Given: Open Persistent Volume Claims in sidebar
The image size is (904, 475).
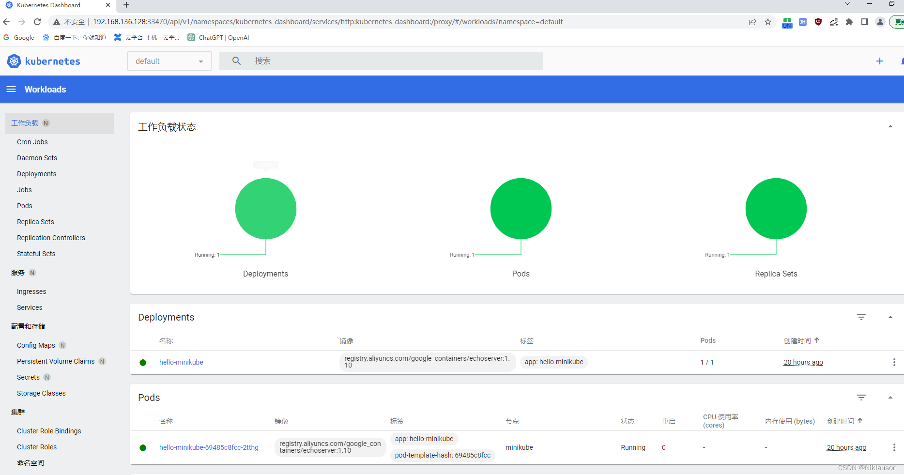Looking at the screenshot, I should [56, 361].
